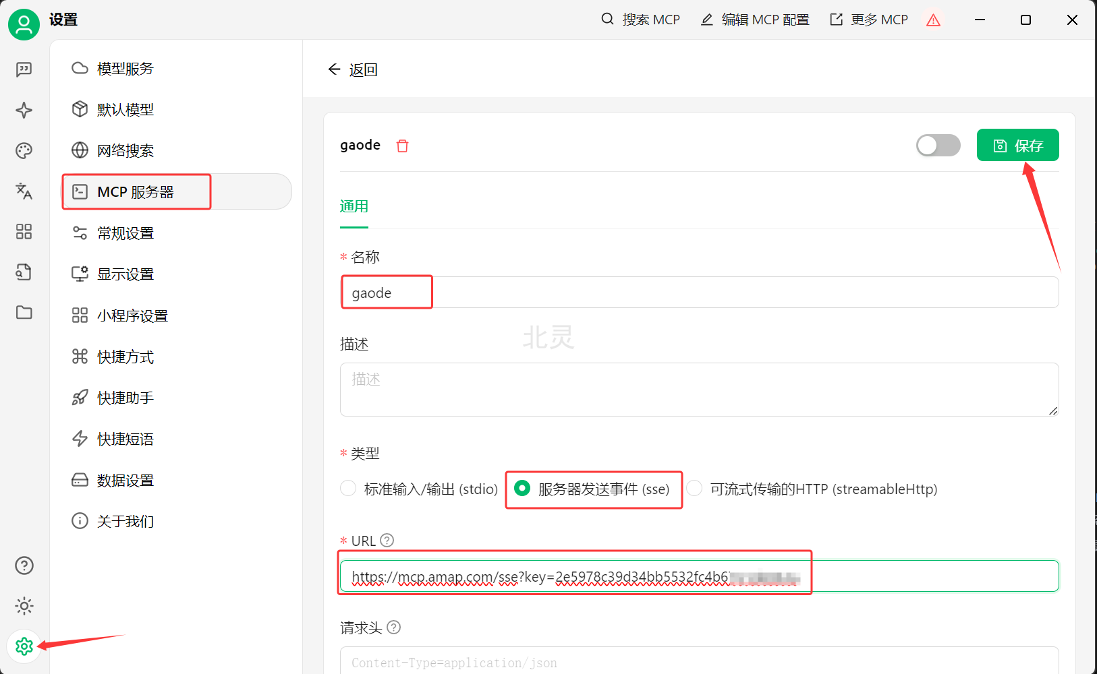Open 关于我们 page
The image size is (1097, 674).
click(177, 521)
